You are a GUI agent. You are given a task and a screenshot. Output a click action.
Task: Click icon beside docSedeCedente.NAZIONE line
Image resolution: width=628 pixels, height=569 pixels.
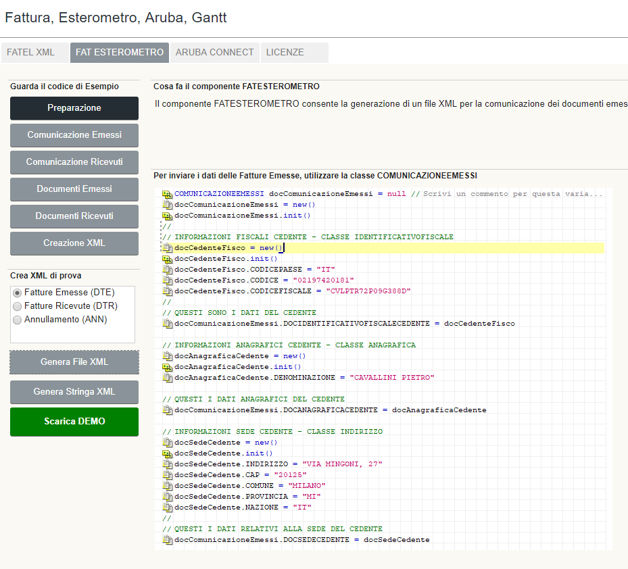(167, 508)
